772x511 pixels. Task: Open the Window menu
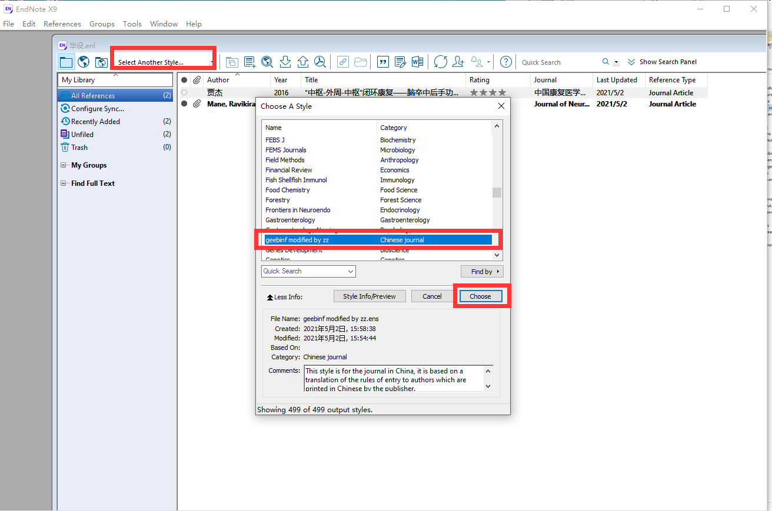click(164, 24)
